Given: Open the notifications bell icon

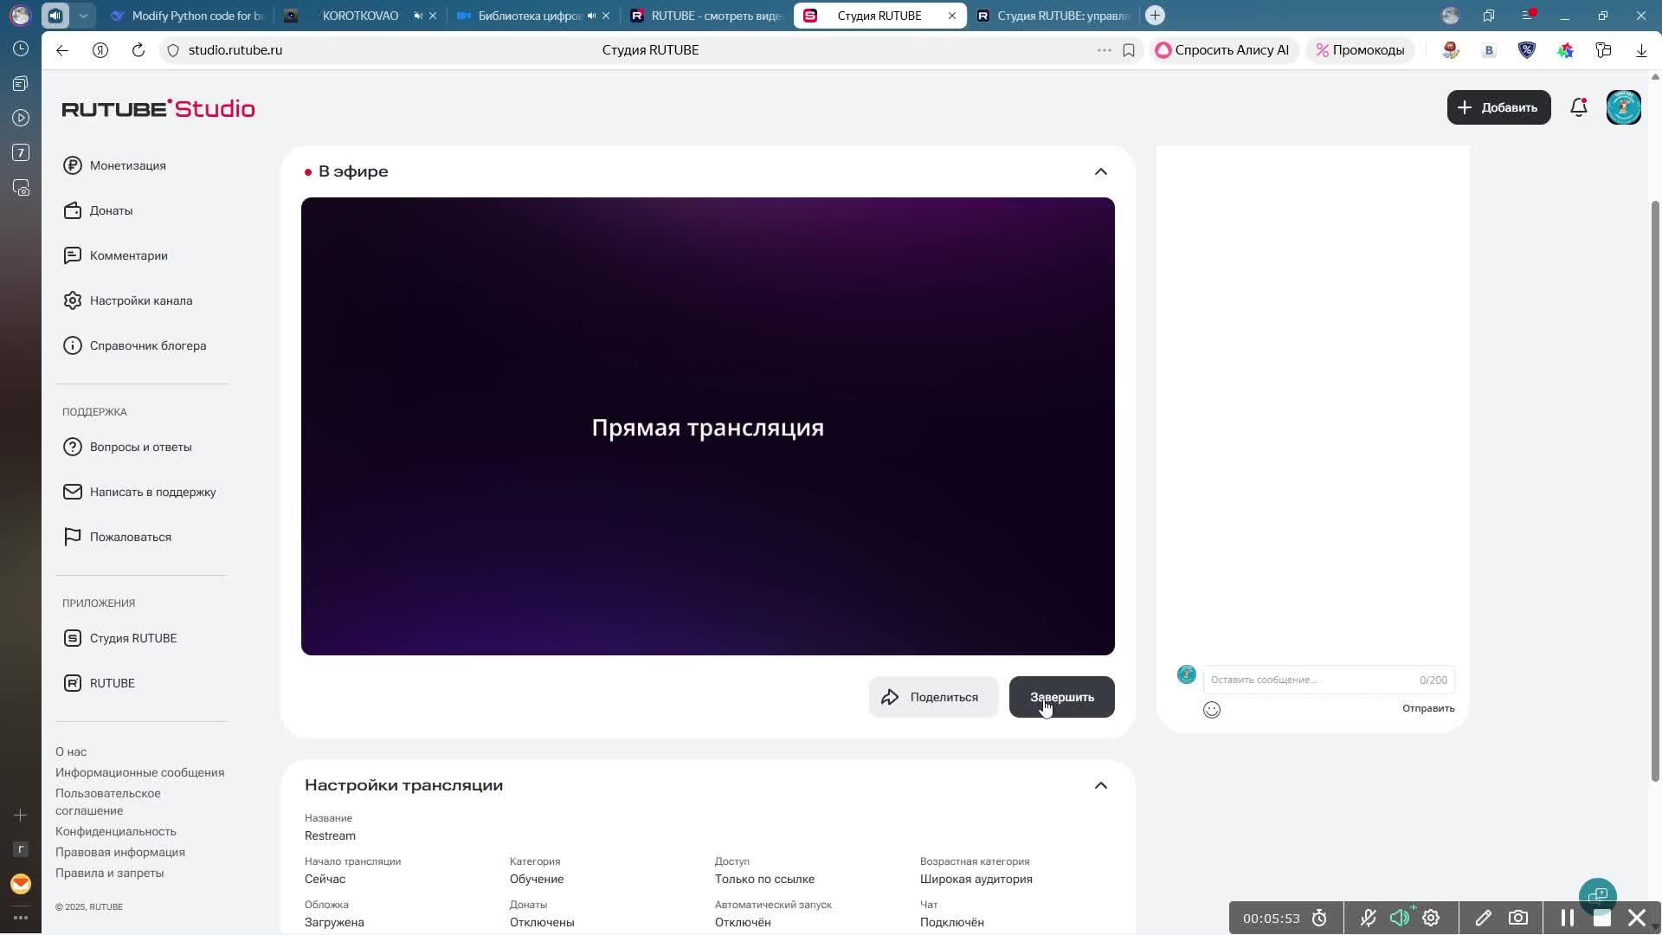Looking at the screenshot, I should 1578,107.
